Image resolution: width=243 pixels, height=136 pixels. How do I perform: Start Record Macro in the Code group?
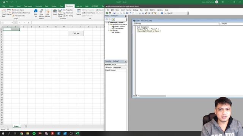pyautogui.click(x=18, y=10)
